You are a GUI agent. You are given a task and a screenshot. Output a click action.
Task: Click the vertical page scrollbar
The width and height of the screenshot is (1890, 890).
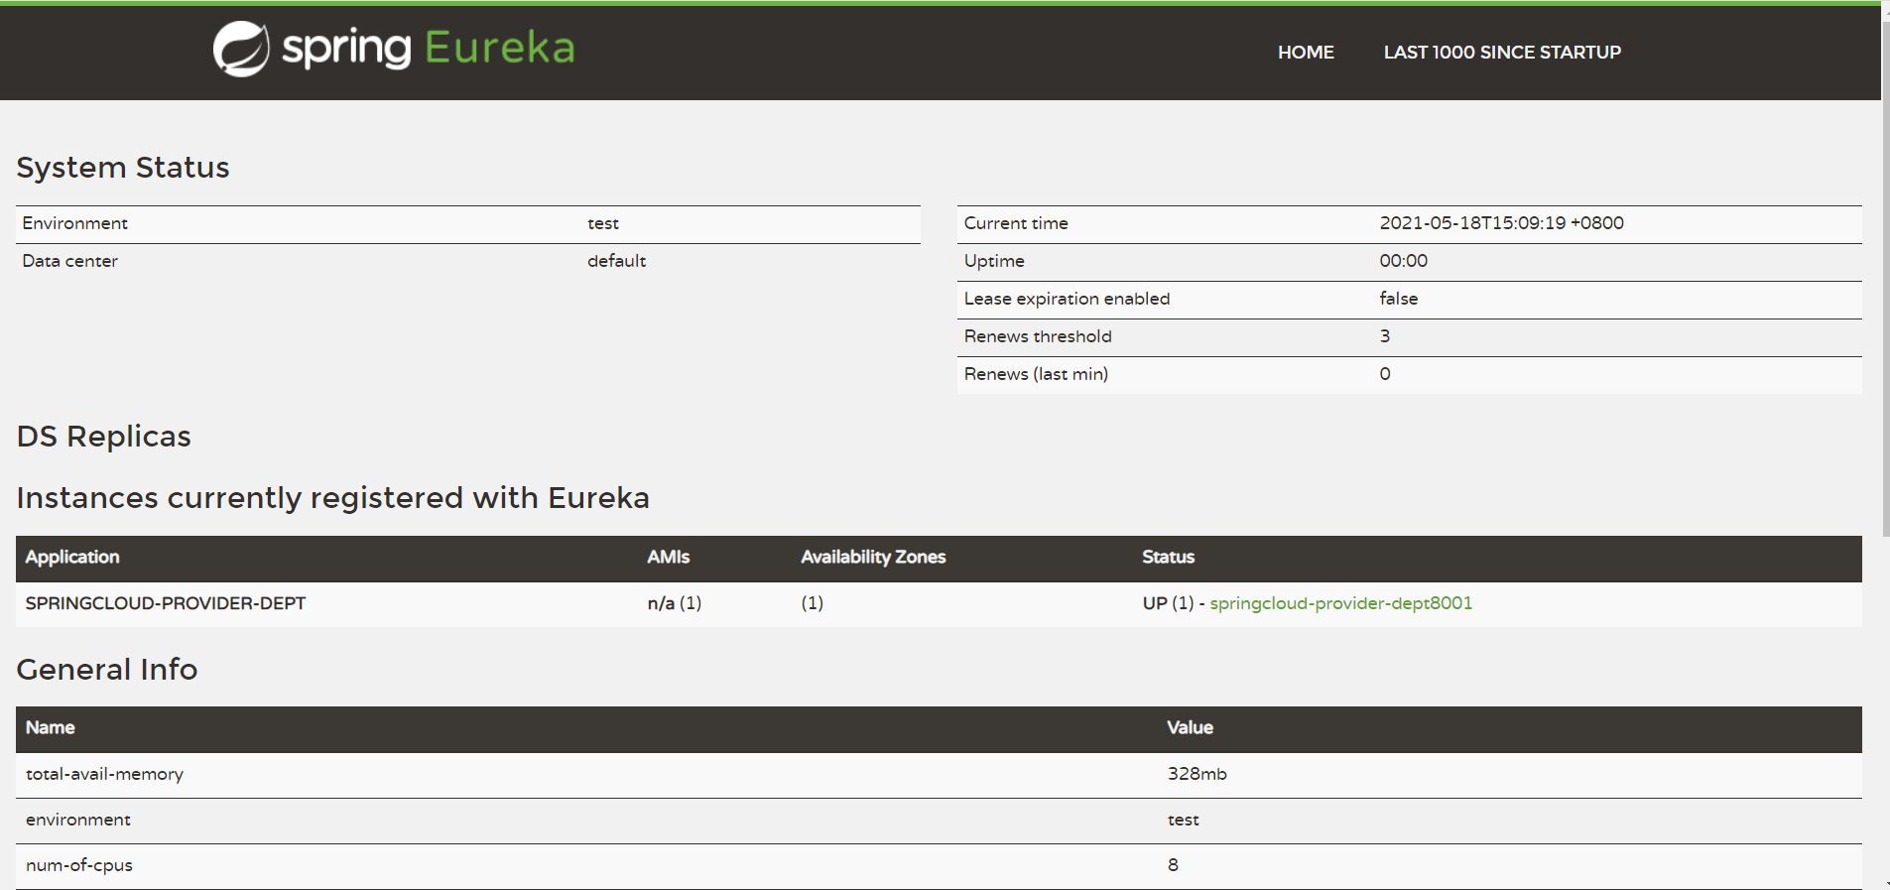pyautogui.click(x=1885, y=278)
